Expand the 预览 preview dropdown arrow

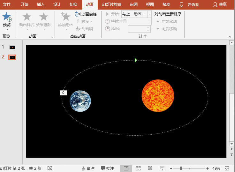point(7,29)
